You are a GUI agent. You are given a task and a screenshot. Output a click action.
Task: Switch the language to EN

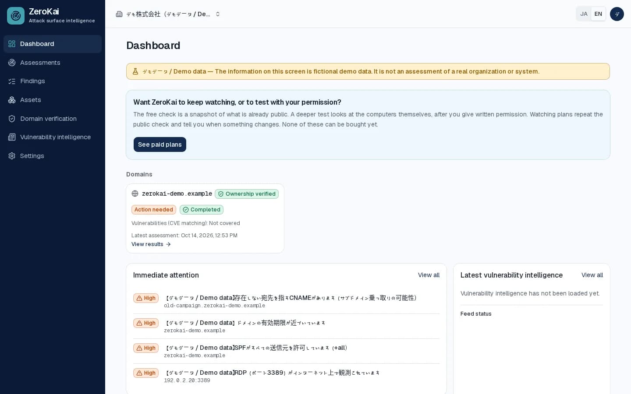(x=598, y=14)
